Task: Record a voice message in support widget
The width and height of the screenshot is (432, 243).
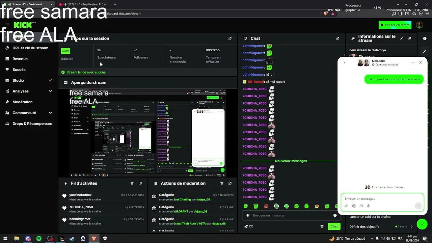Action: tap(368, 206)
